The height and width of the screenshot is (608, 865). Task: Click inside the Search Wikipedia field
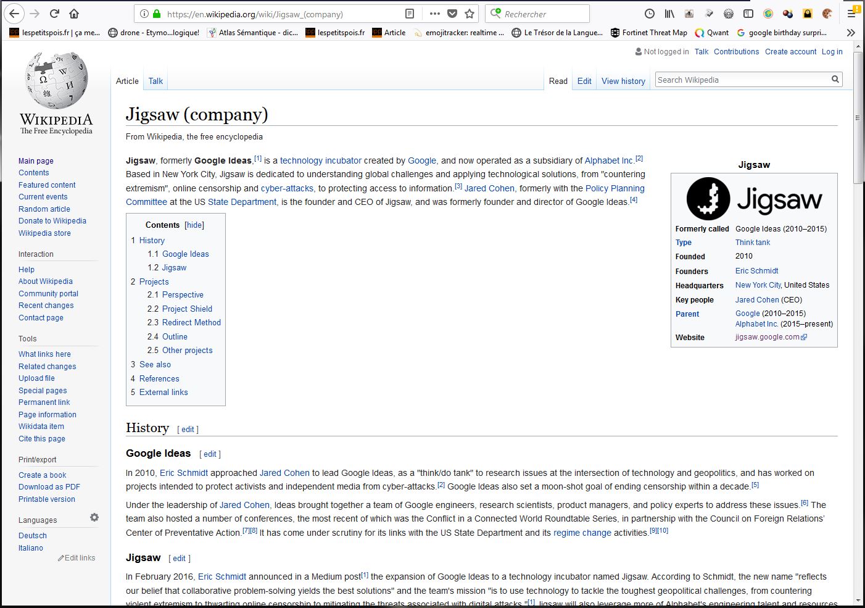[740, 80]
